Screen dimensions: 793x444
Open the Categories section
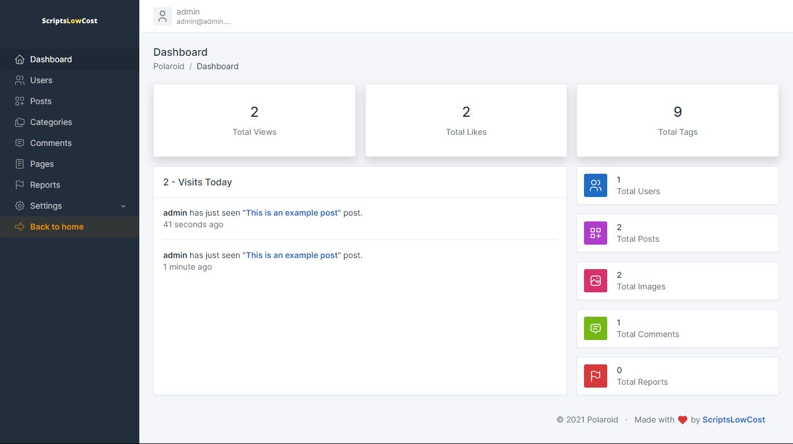click(51, 122)
